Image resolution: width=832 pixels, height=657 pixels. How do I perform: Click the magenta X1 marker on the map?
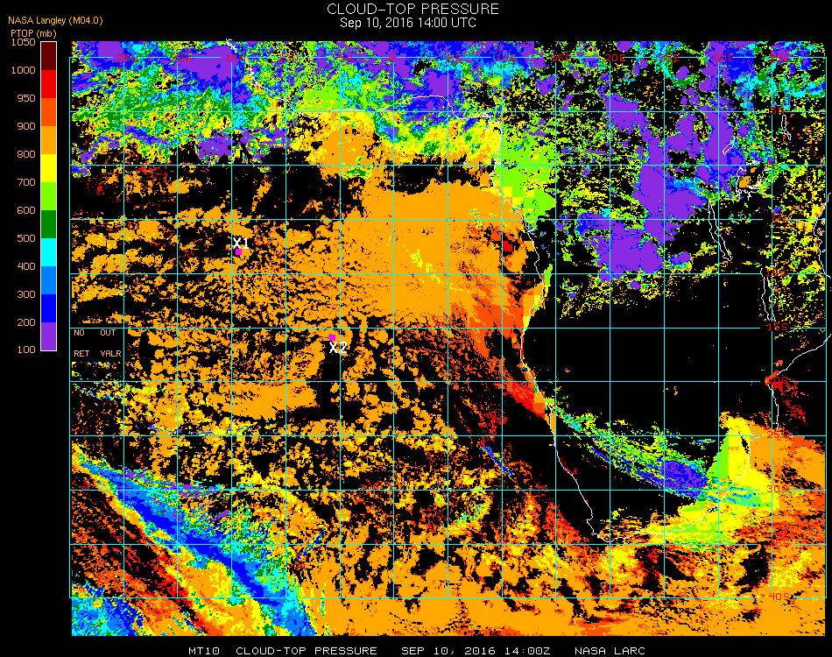239,252
